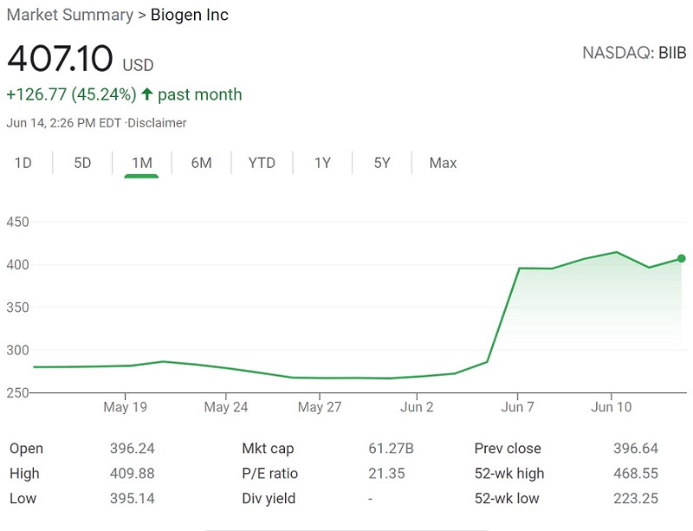Switch chart to the 5Y range
Image resolution: width=693 pixels, height=531 pixels.
(x=382, y=163)
